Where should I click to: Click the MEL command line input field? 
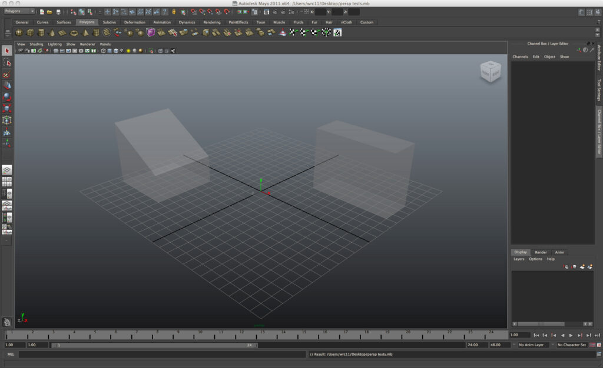(x=162, y=354)
